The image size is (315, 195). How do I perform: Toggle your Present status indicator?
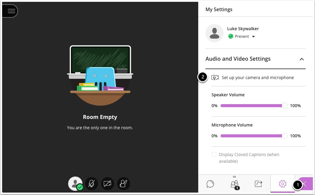(x=231, y=36)
